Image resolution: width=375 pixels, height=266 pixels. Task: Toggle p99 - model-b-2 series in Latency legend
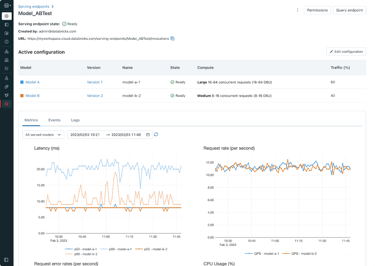82,253
